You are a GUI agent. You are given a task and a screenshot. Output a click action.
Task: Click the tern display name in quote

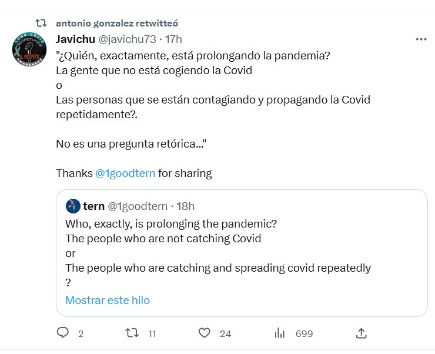pos(94,206)
